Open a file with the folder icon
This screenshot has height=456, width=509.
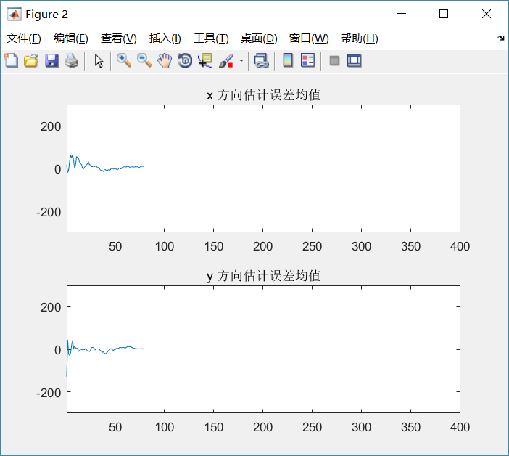[31, 60]
